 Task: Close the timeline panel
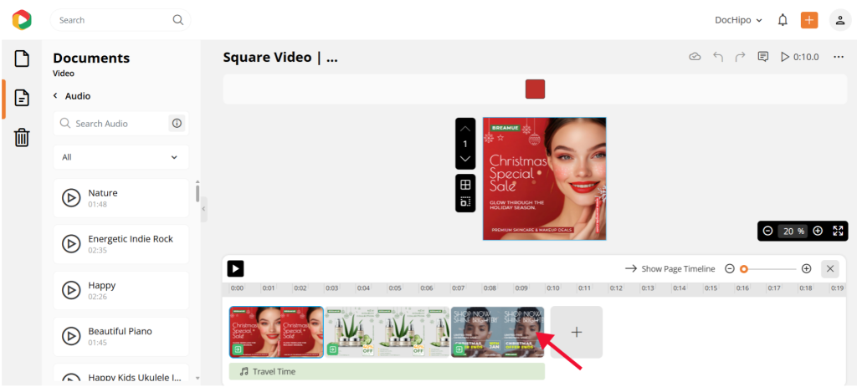pos(829,268)
